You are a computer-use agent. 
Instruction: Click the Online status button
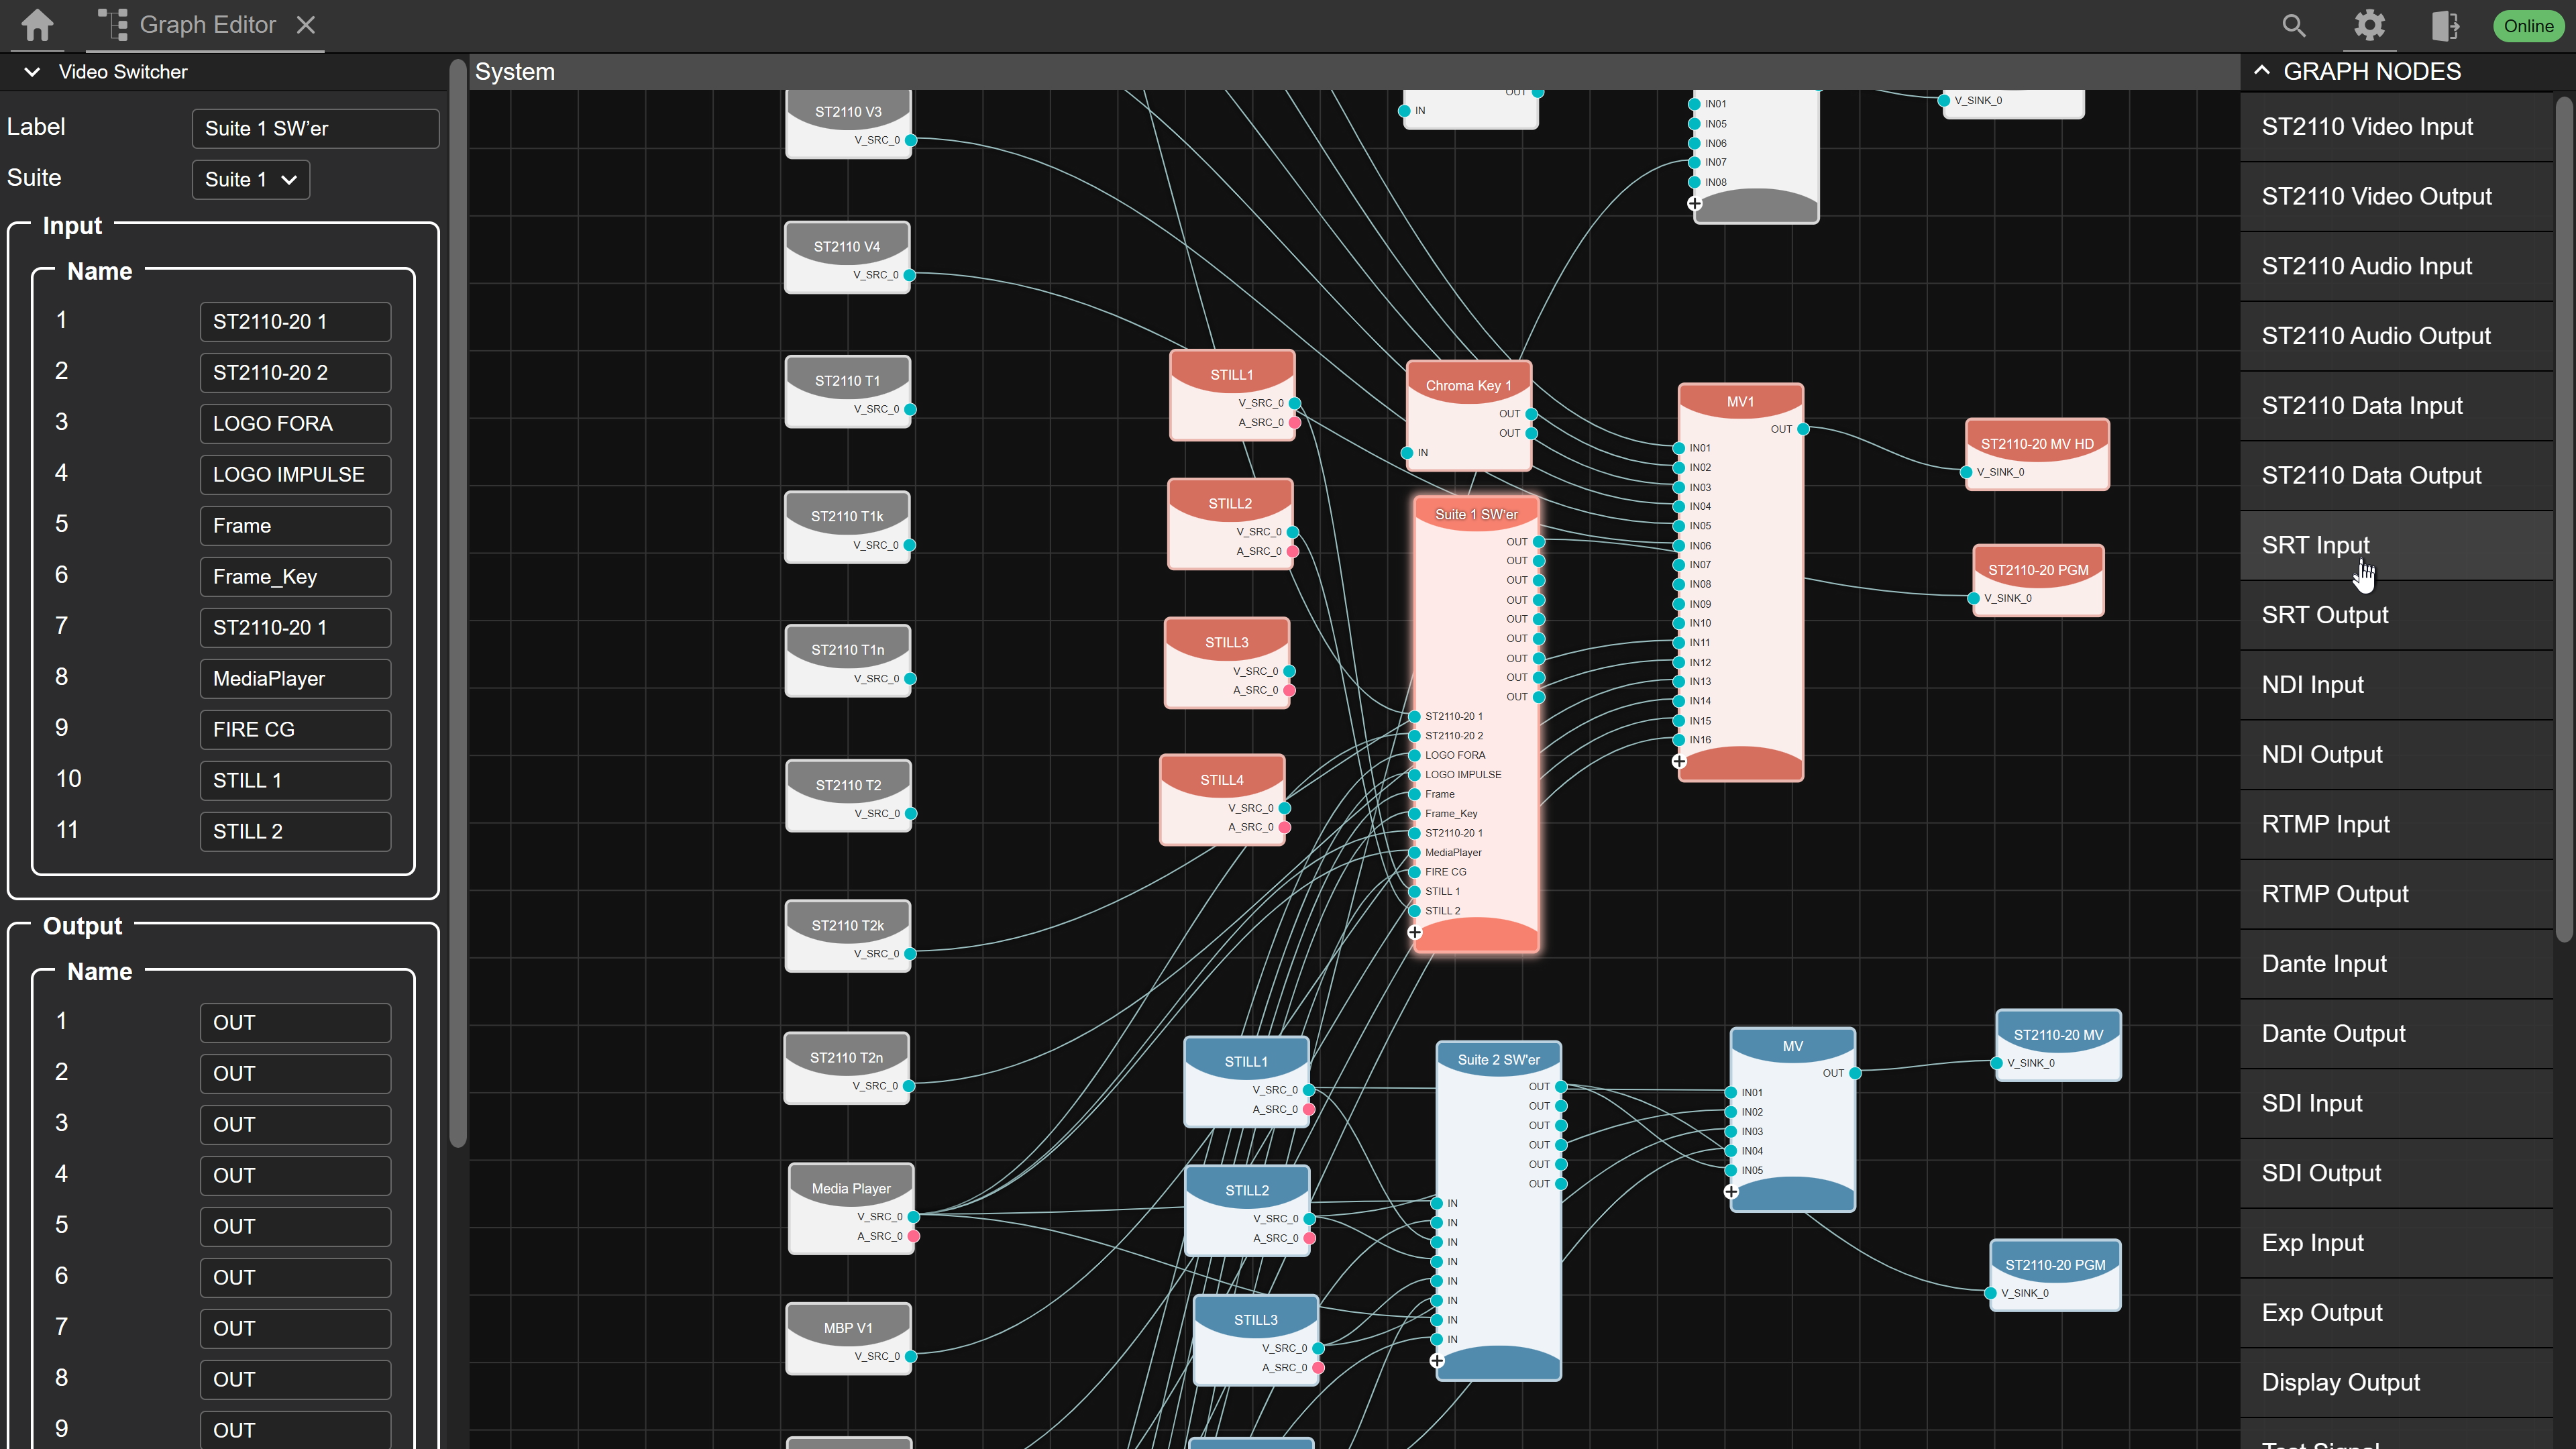[x=2528, y=26]
